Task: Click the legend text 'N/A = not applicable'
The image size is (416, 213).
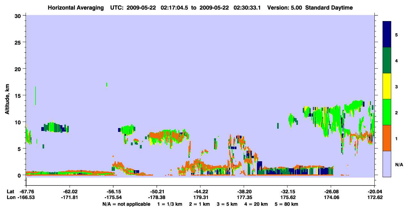Action: (x=126, y=204)
